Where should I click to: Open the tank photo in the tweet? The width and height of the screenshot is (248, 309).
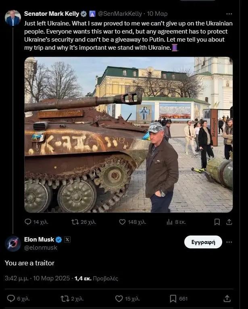tap(129, 135)
